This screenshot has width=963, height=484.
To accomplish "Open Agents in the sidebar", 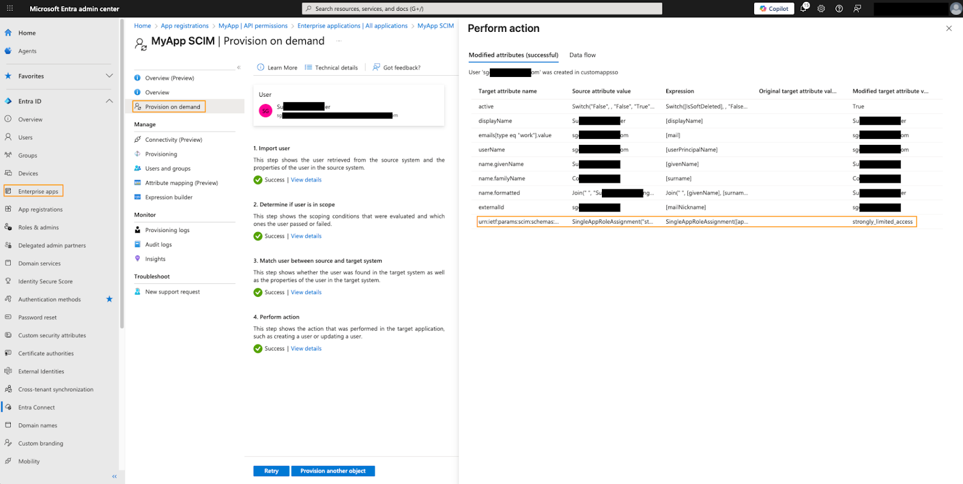I will click(x=27, y=51).
